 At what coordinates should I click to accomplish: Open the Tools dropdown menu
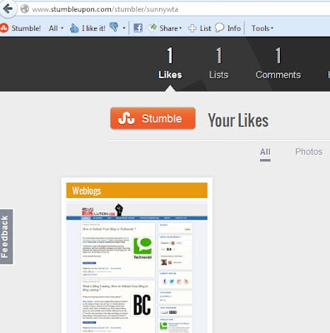click(262, 28)
